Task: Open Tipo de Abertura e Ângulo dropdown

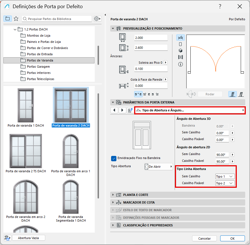Action: point(190,110)
